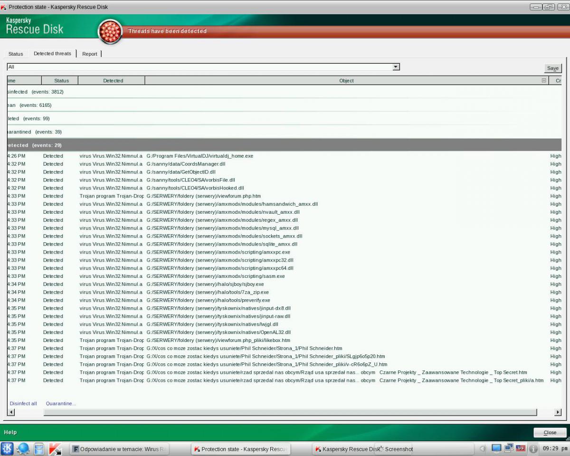Viewport: 570px width, 456px height.
Task: Select the amxxpc.exe threat row
Action: coord(284,252)
